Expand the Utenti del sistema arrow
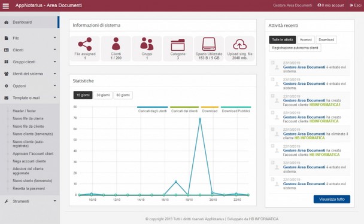 [x=55, y=73]
